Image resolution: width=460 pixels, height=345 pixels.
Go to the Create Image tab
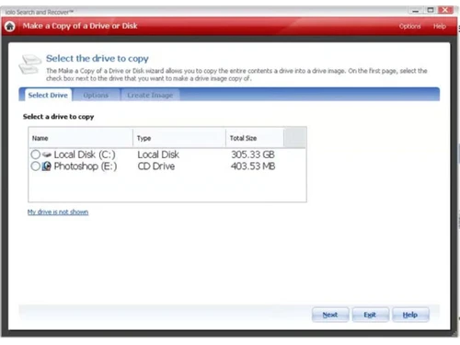pos(150,95)
